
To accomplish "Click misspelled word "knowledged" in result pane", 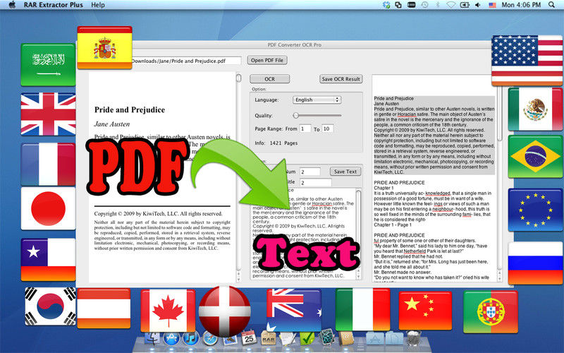I will [x=438, y=193].
